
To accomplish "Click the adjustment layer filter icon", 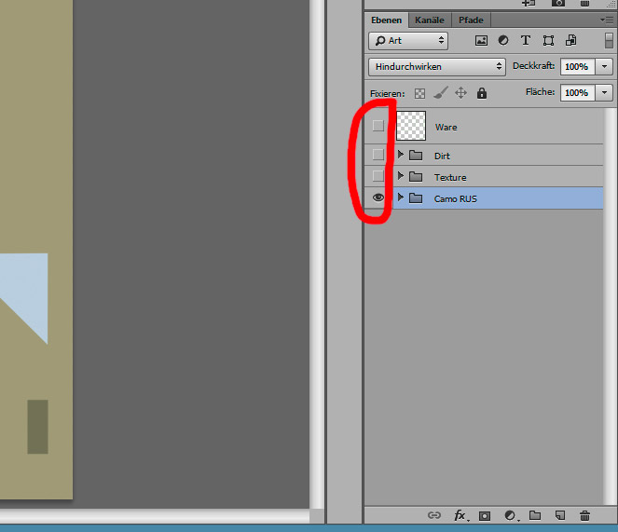I will coord(503,41).
